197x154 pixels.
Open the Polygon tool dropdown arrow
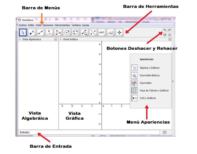tap(61, 35)
